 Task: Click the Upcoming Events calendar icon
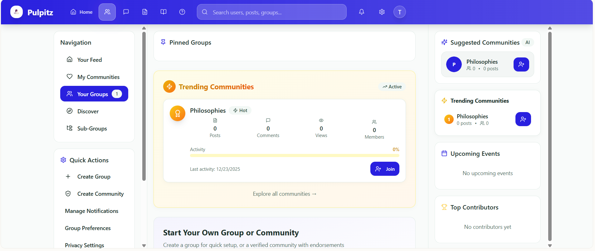(x=444, y=153)
